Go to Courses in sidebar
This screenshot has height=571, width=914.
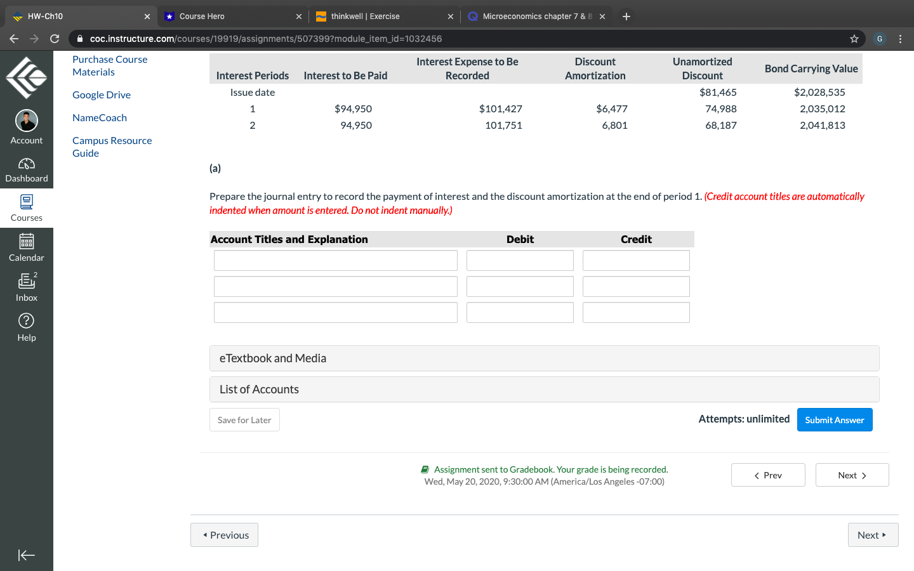coord(27,208)
